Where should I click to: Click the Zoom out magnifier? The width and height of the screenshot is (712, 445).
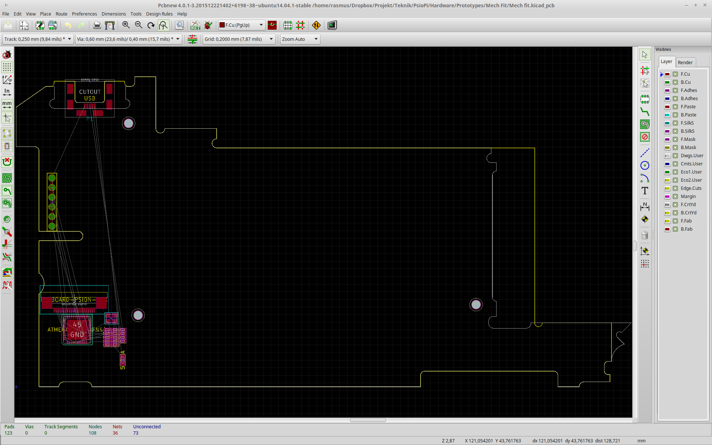139,25
